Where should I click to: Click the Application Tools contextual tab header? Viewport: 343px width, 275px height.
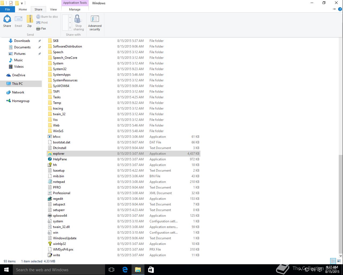[x=75, y=3]
